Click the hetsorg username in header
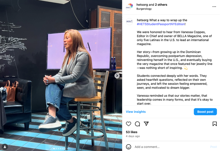The height and width of the screenshot is (151, 220). (142, 5)
